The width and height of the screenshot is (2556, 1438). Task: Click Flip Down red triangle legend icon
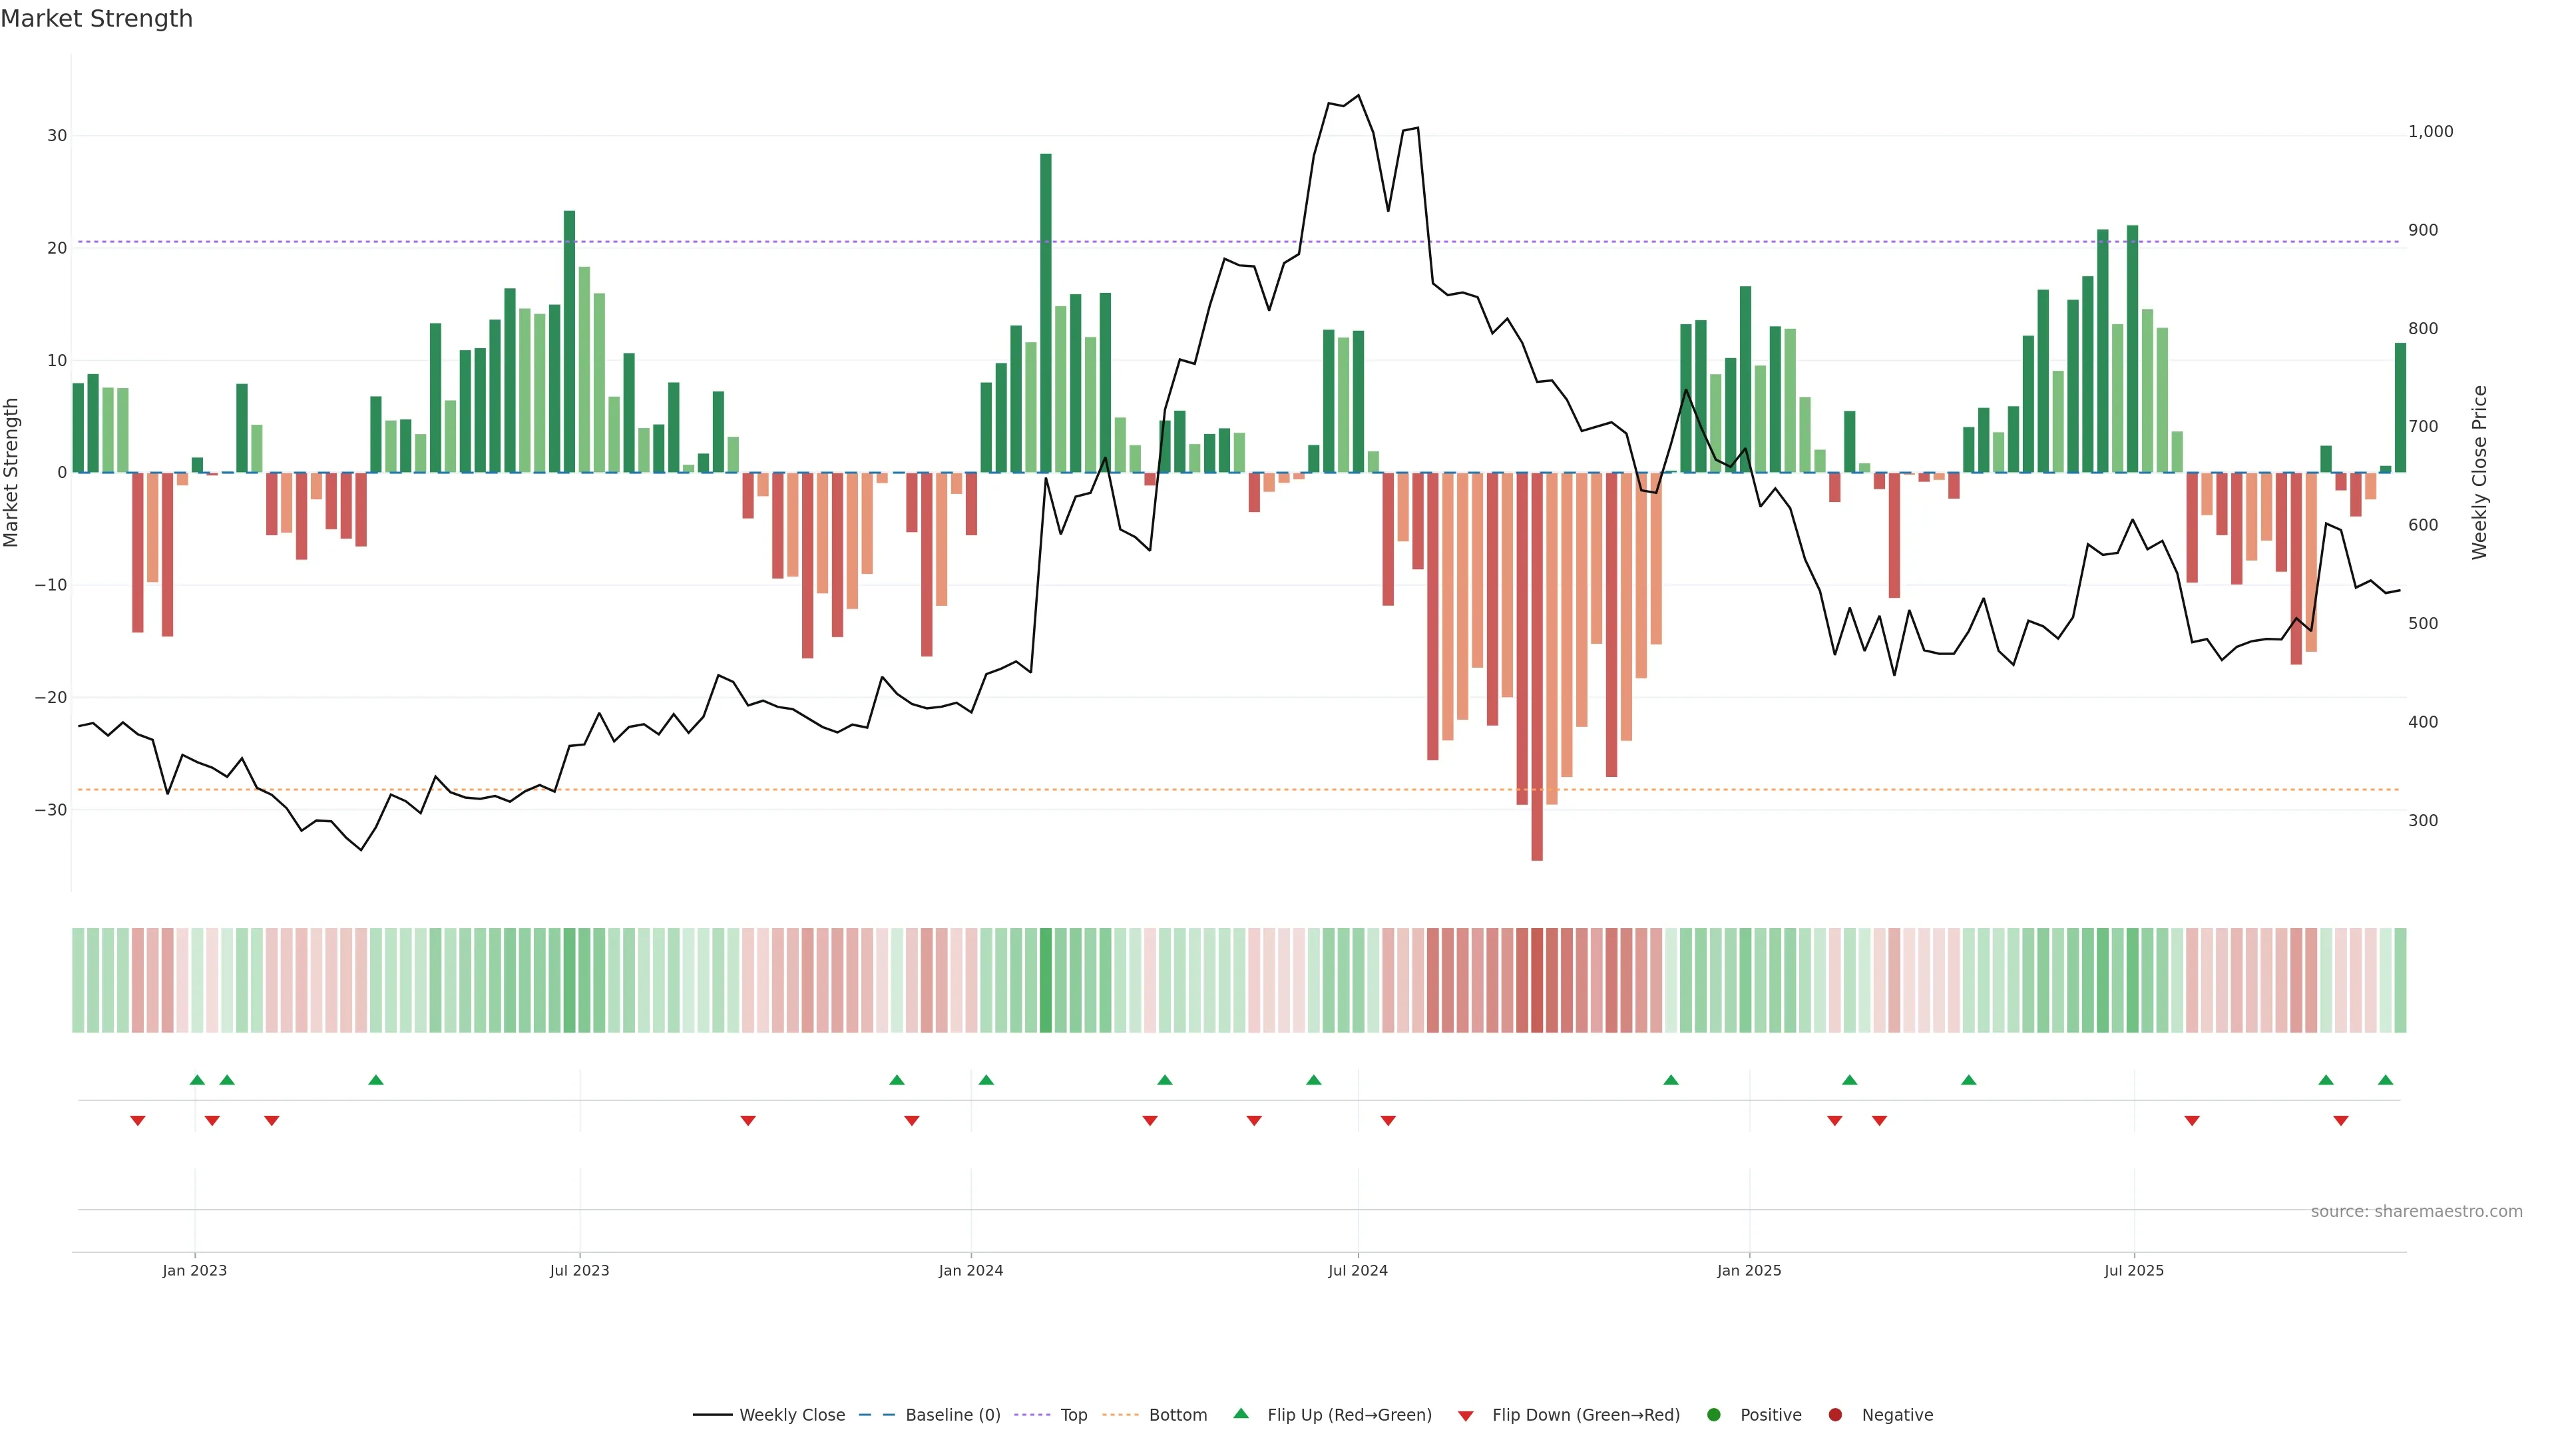pyautogui.click(x=1466, y=1416)
